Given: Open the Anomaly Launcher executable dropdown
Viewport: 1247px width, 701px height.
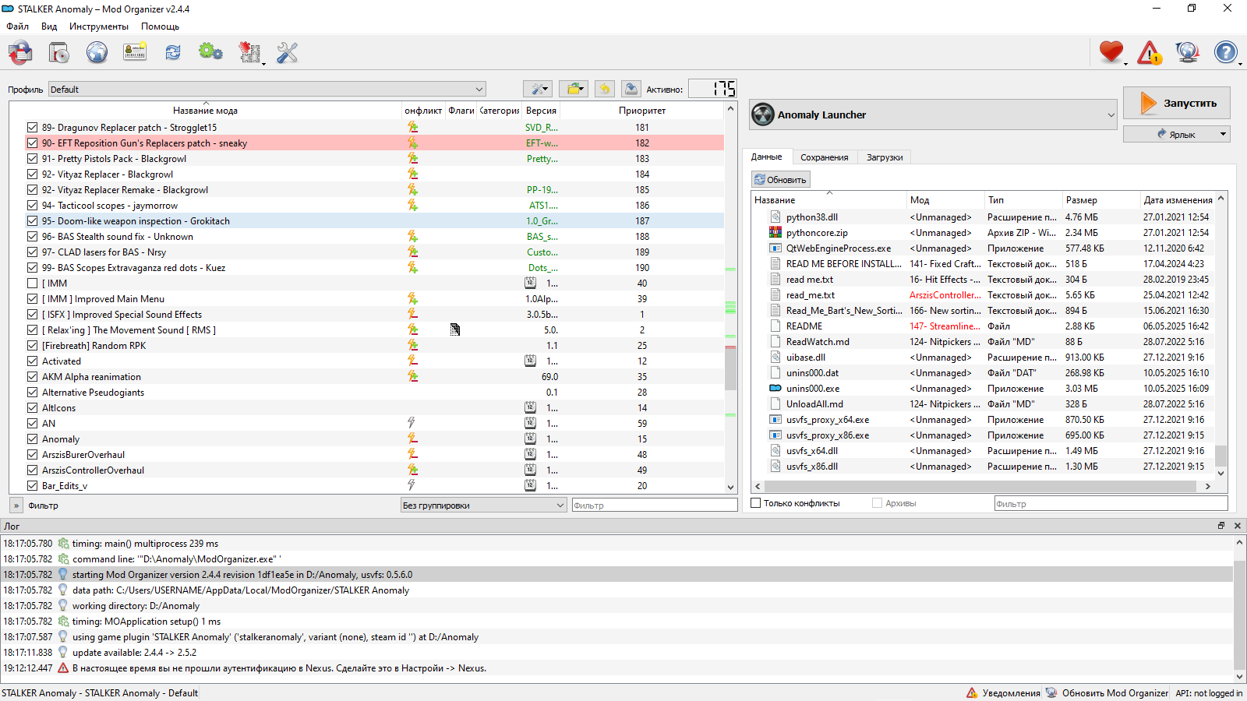Looking at the screenshot, I should [x=933, y=114].
